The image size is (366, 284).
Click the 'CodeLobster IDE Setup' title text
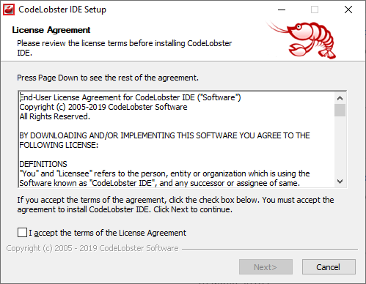pos(62,10)
